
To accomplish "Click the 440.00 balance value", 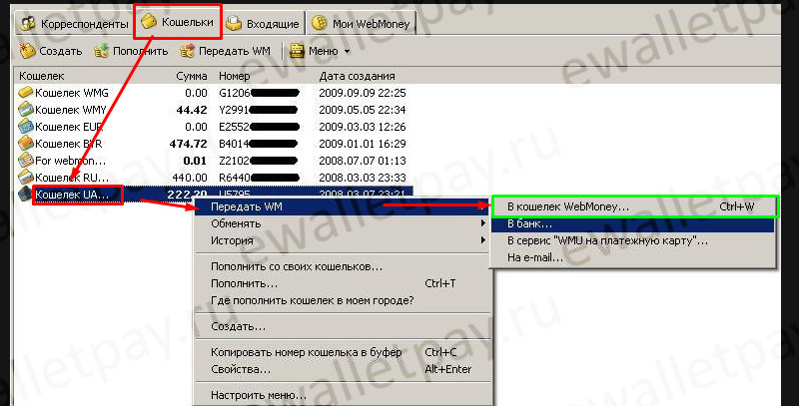I will [x=189, y=177].
